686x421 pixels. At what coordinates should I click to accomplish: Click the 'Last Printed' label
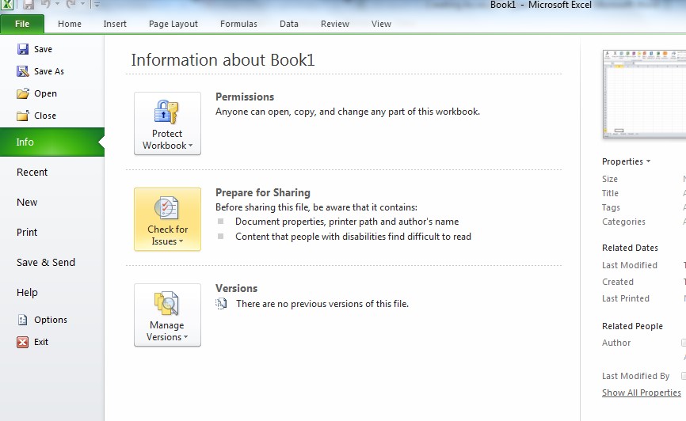click(x=626, y=298)
